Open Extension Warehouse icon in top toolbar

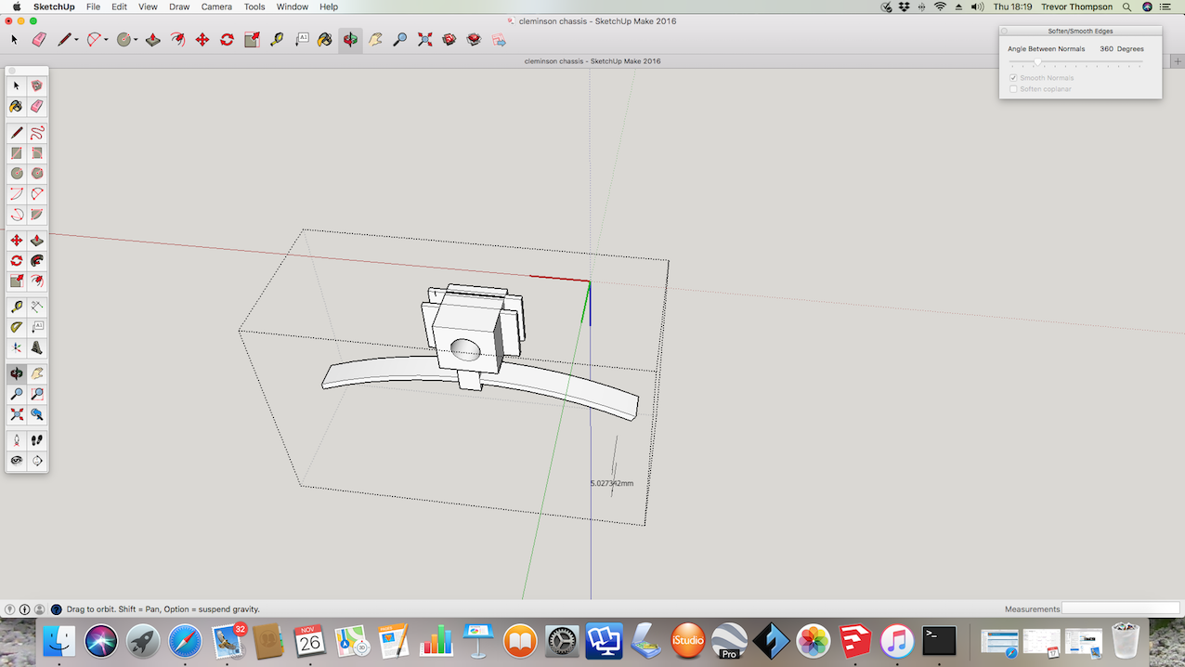(474, 40)
